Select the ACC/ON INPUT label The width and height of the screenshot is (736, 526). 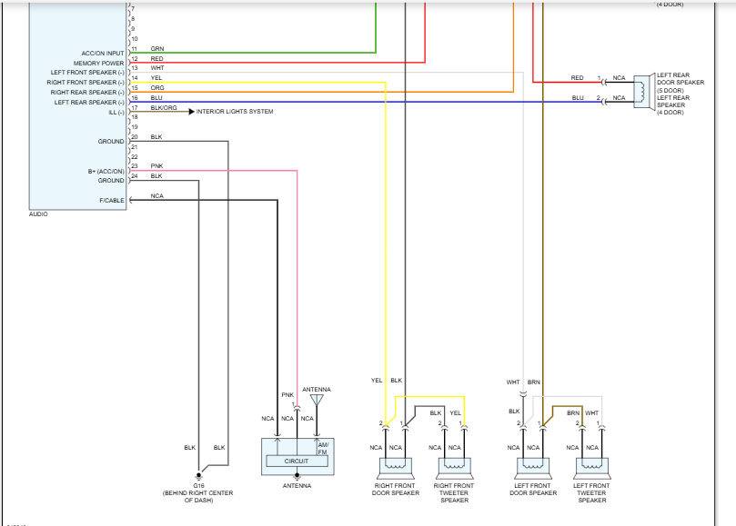(102, 54)
